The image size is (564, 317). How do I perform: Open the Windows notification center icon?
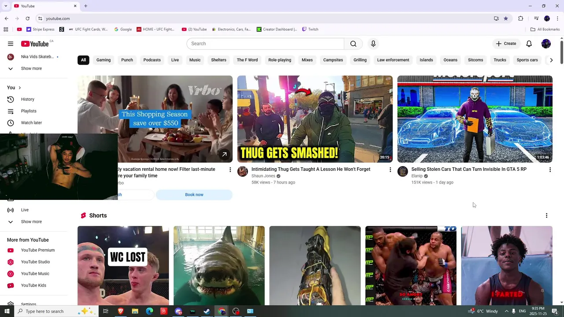[555, 311]
